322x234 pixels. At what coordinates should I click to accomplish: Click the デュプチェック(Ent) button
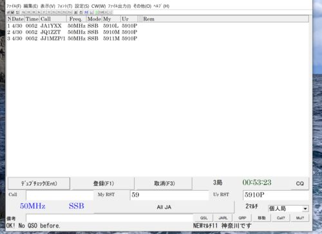(x=39, y=183)
